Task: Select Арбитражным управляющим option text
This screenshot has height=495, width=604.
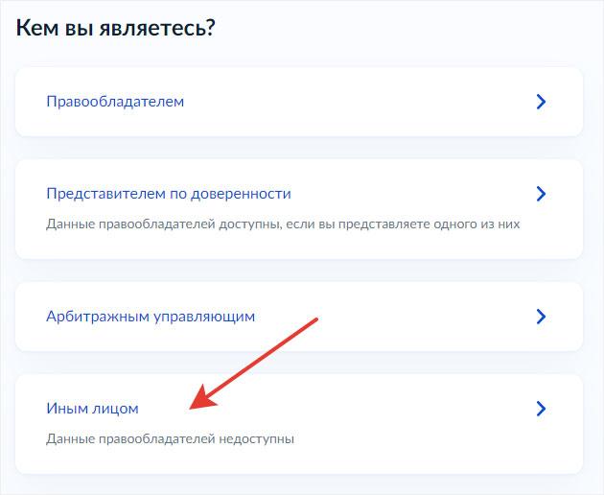Action: [x=151, y=317]
